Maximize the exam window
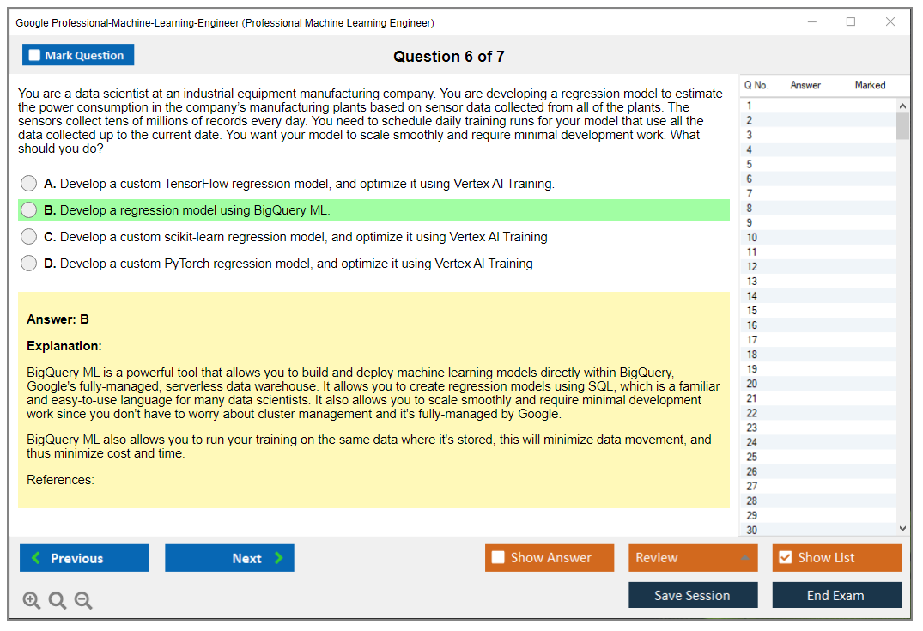Viewport: 923px width, 631px height. coord(851,22)
